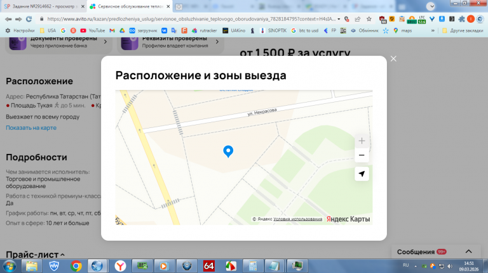
Task: Open File Explorer from taskbar
Action: tap(31, 266)
